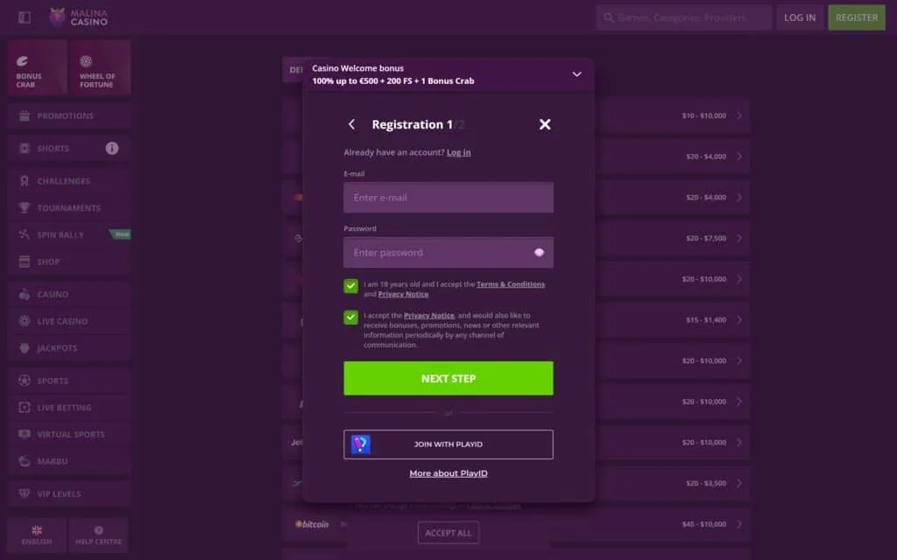Viewport: 897px width, 560px height.
Task: Expand the $10 - $10,000 payment row chevron
Action: (x=739, y=115)
